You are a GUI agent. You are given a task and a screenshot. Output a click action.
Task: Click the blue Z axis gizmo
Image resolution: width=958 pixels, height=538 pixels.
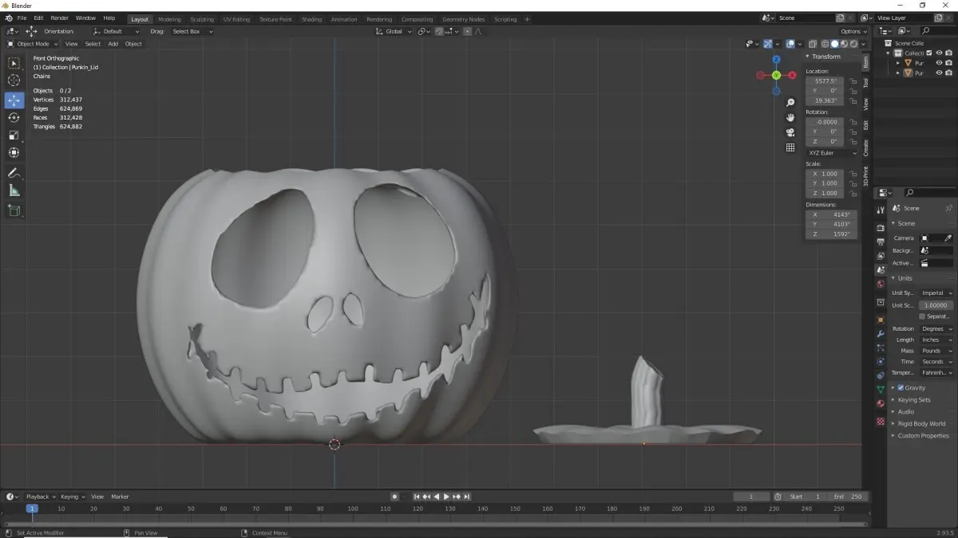point(776,60)
